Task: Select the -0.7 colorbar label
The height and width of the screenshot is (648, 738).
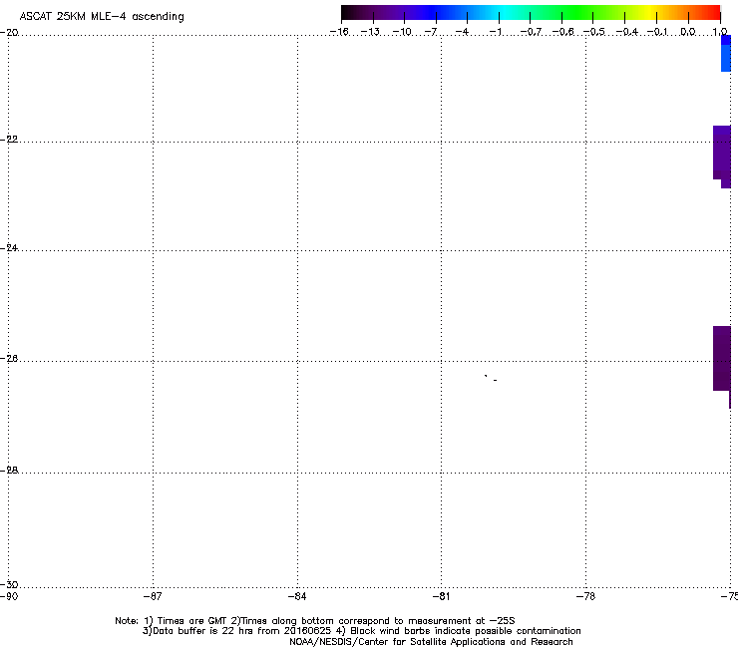Action: click(x=531, y=32)
